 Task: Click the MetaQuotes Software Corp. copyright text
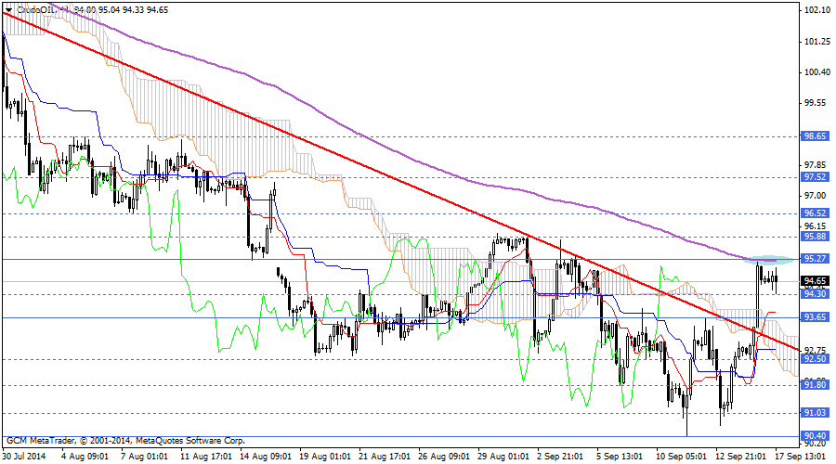[172, 441]
